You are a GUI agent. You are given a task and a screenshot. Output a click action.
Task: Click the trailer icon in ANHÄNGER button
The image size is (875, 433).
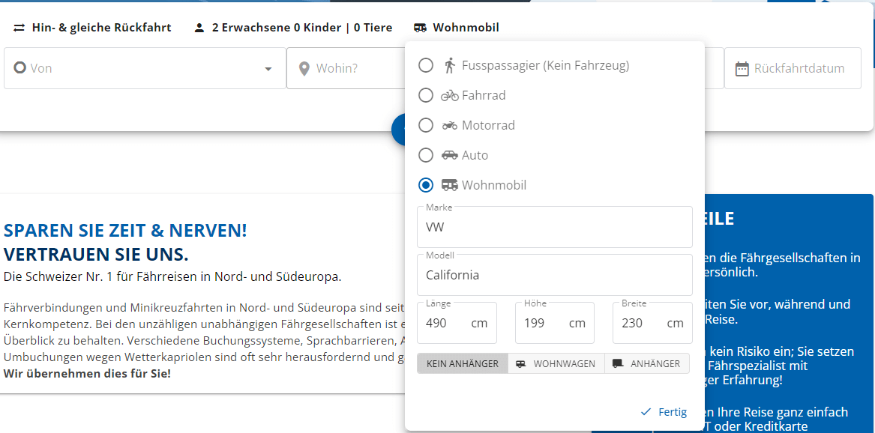click(x=618, y=364)
